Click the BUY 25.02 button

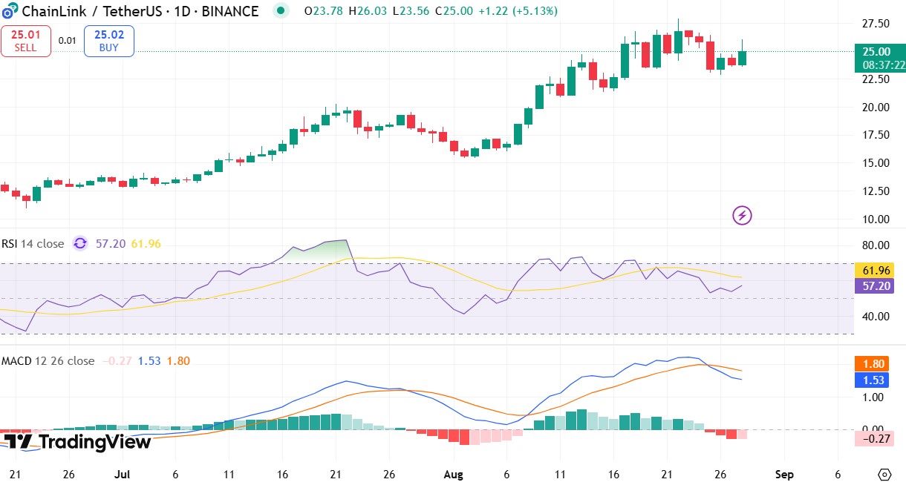(x=109, y=41)
